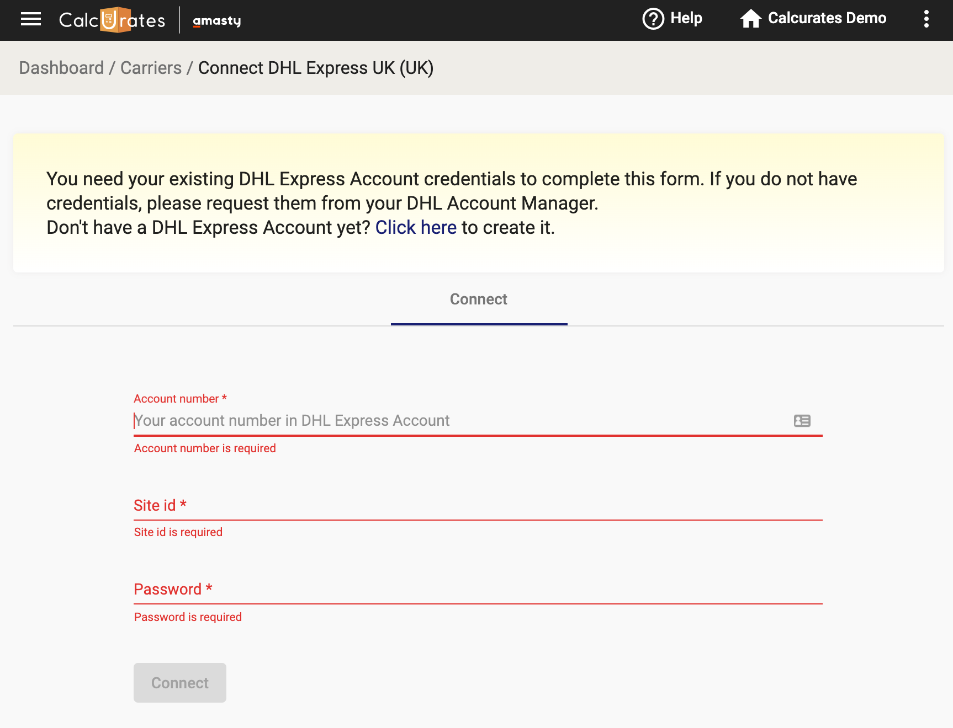
Task: Click the contact card icon in Account number field
Action: pos(802,421)
